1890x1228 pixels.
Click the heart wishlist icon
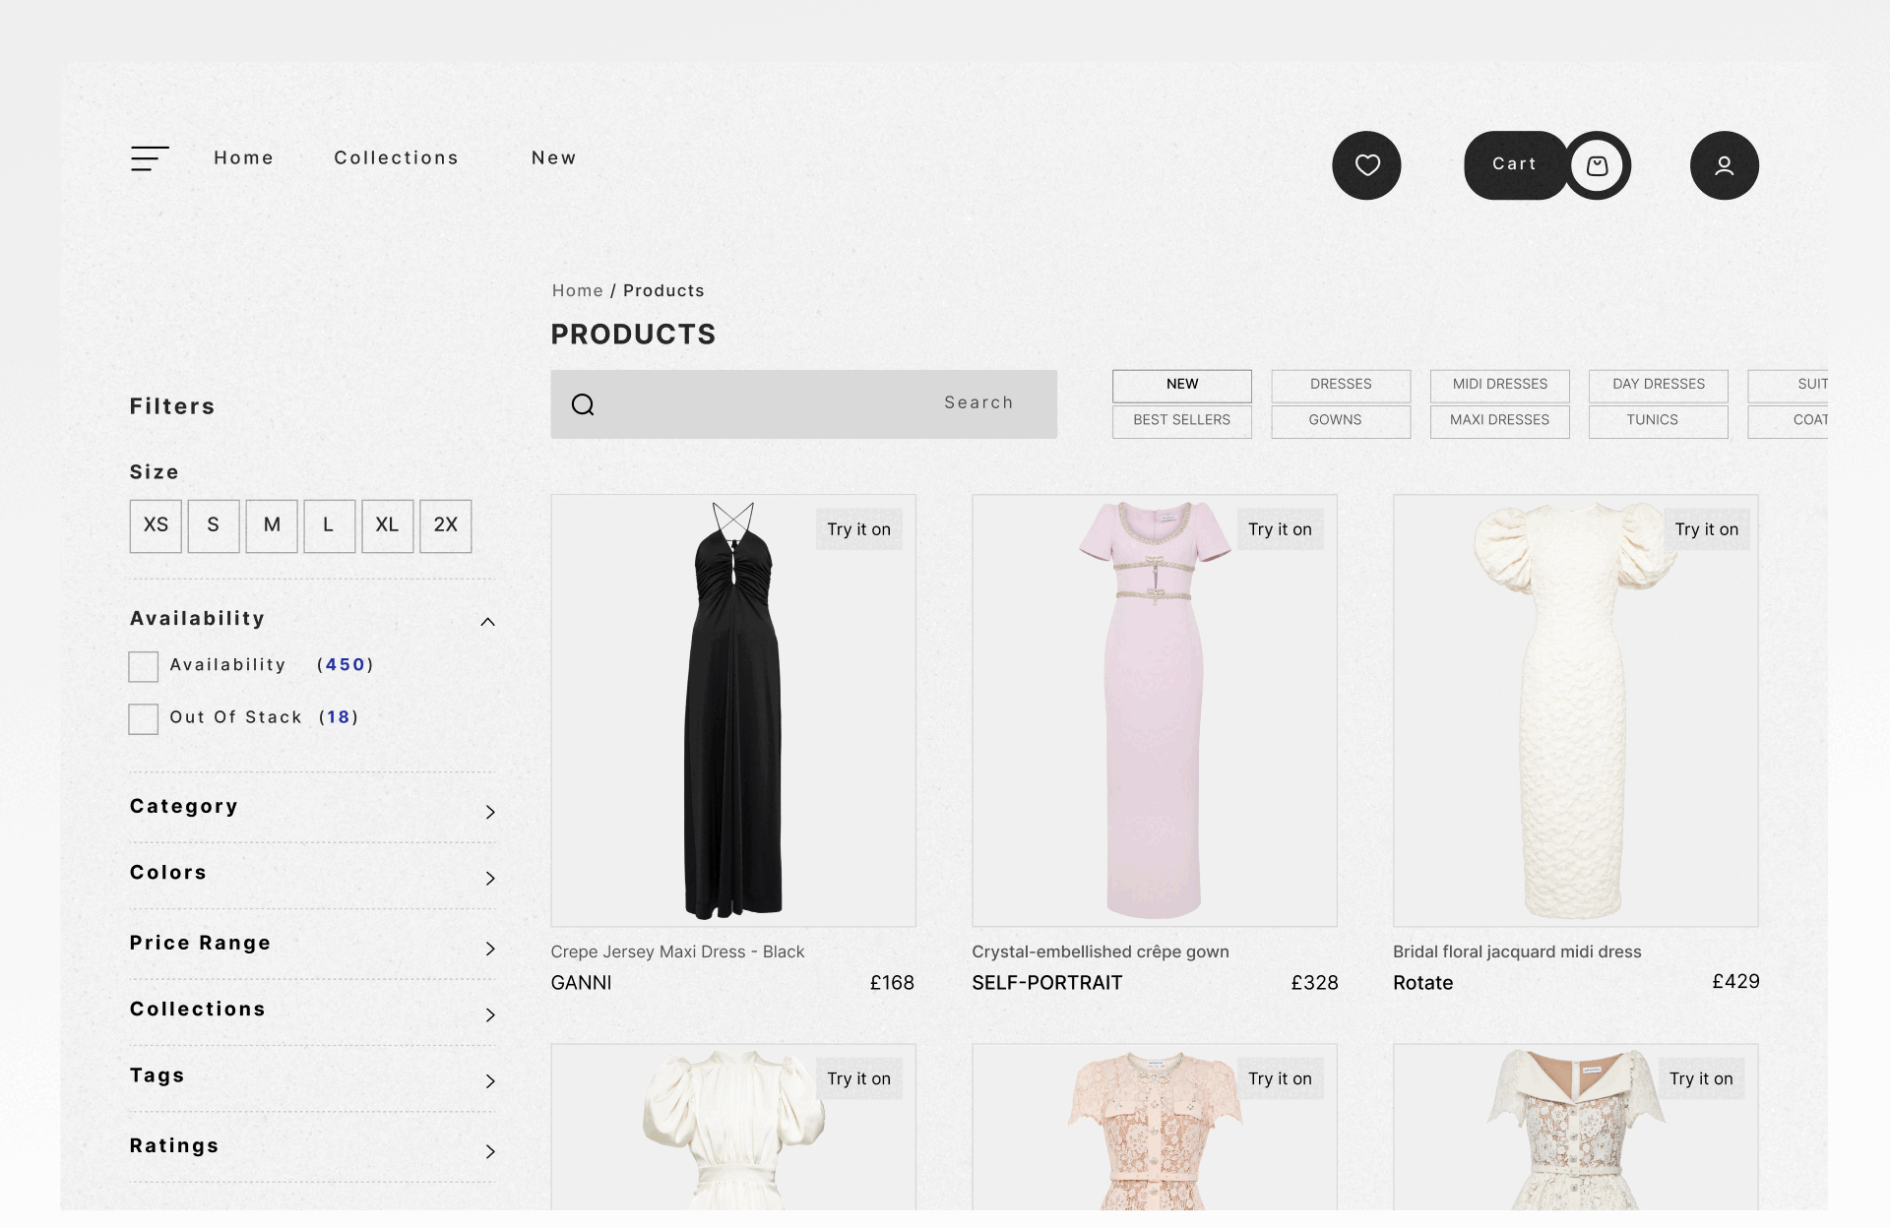pyautogui.click(x=1366, y=165)
